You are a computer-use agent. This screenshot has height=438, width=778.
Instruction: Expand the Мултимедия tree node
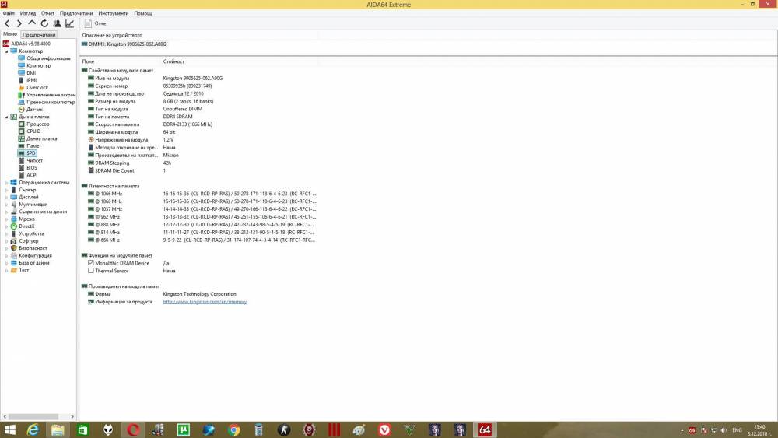point(6,205)
